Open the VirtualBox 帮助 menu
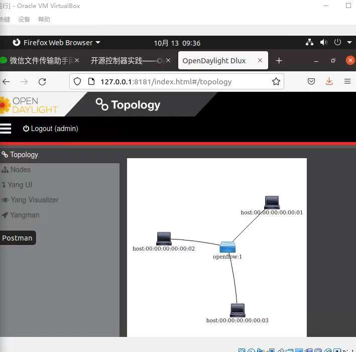Image resolution: width=356 pixels, height=352 pixels. click(44, 19)
